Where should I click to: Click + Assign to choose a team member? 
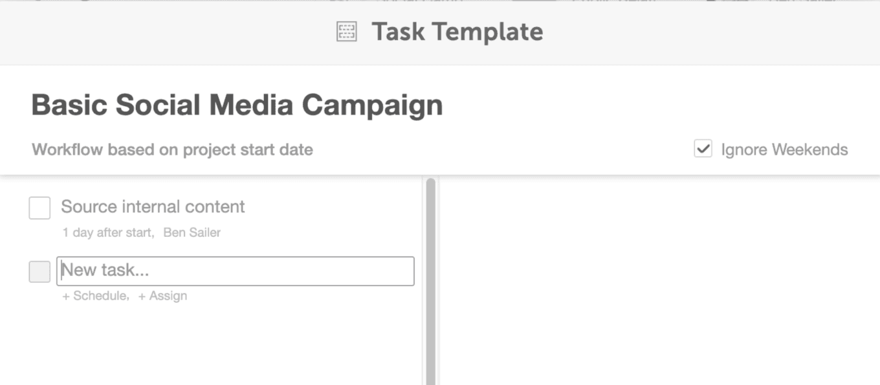(x=162, y=296)
